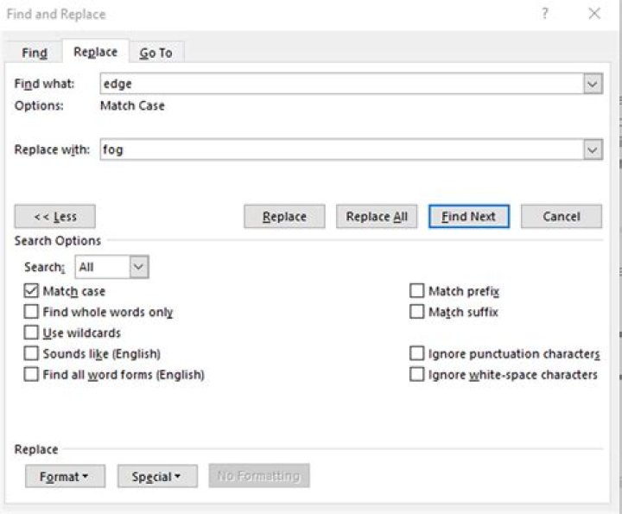Screen dimensions: 622x514
Task: Switch to the Find tab
Action: [x=35, y=53]
